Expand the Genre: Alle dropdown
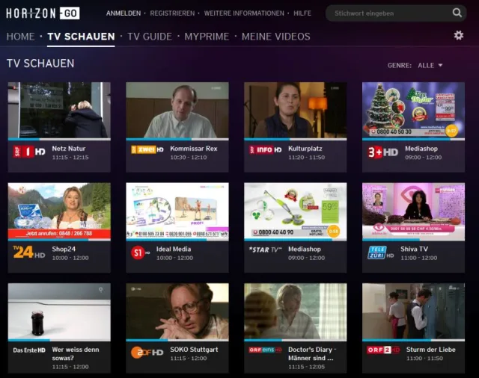 430,65
